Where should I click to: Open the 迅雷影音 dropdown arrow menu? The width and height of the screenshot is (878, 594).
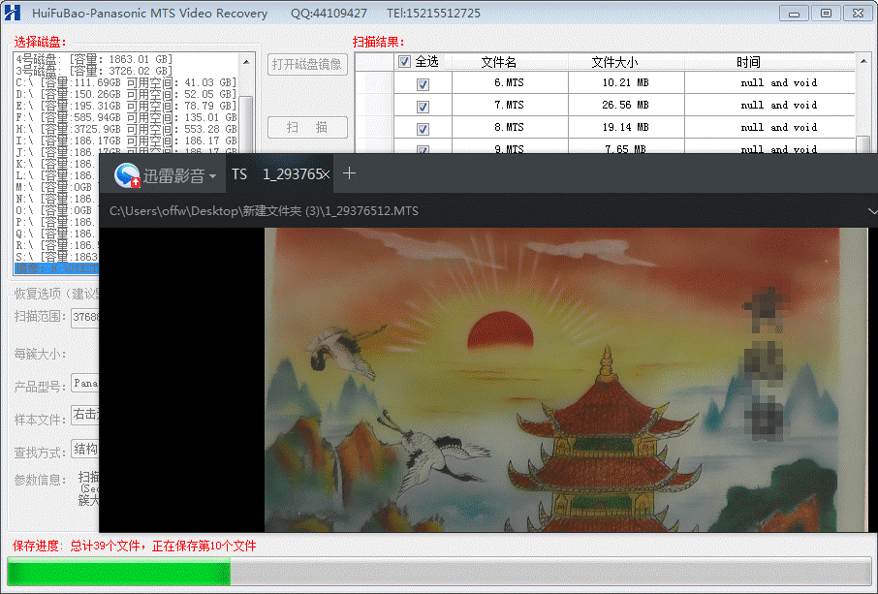(x=213, y=176)
